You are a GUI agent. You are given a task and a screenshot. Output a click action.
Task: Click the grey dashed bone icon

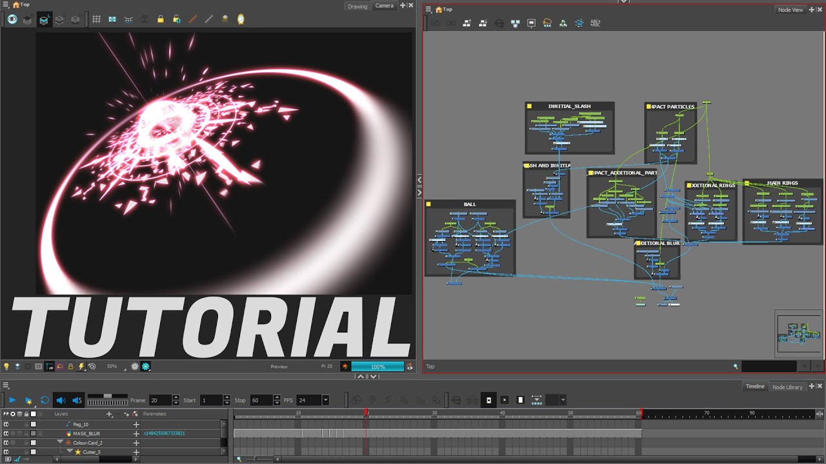208,19
